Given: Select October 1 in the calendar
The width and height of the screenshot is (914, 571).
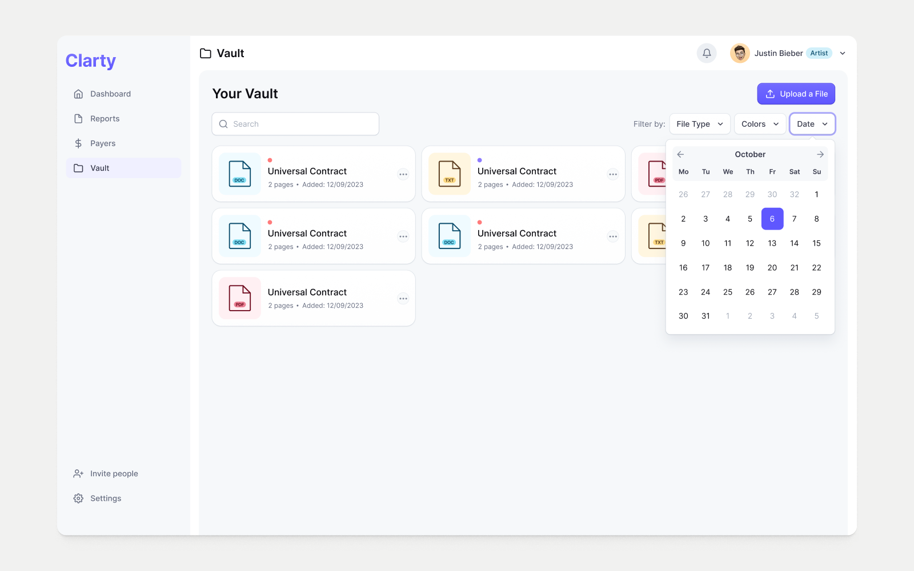Looking at the screenshot, I should click(817, 195).
